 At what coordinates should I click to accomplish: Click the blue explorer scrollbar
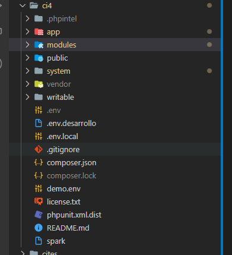(222, 127)
